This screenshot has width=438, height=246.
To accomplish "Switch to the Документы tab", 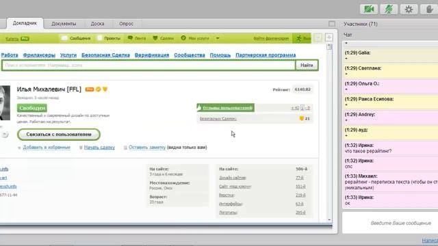I will pyautogui.click(x=64, y=24).
